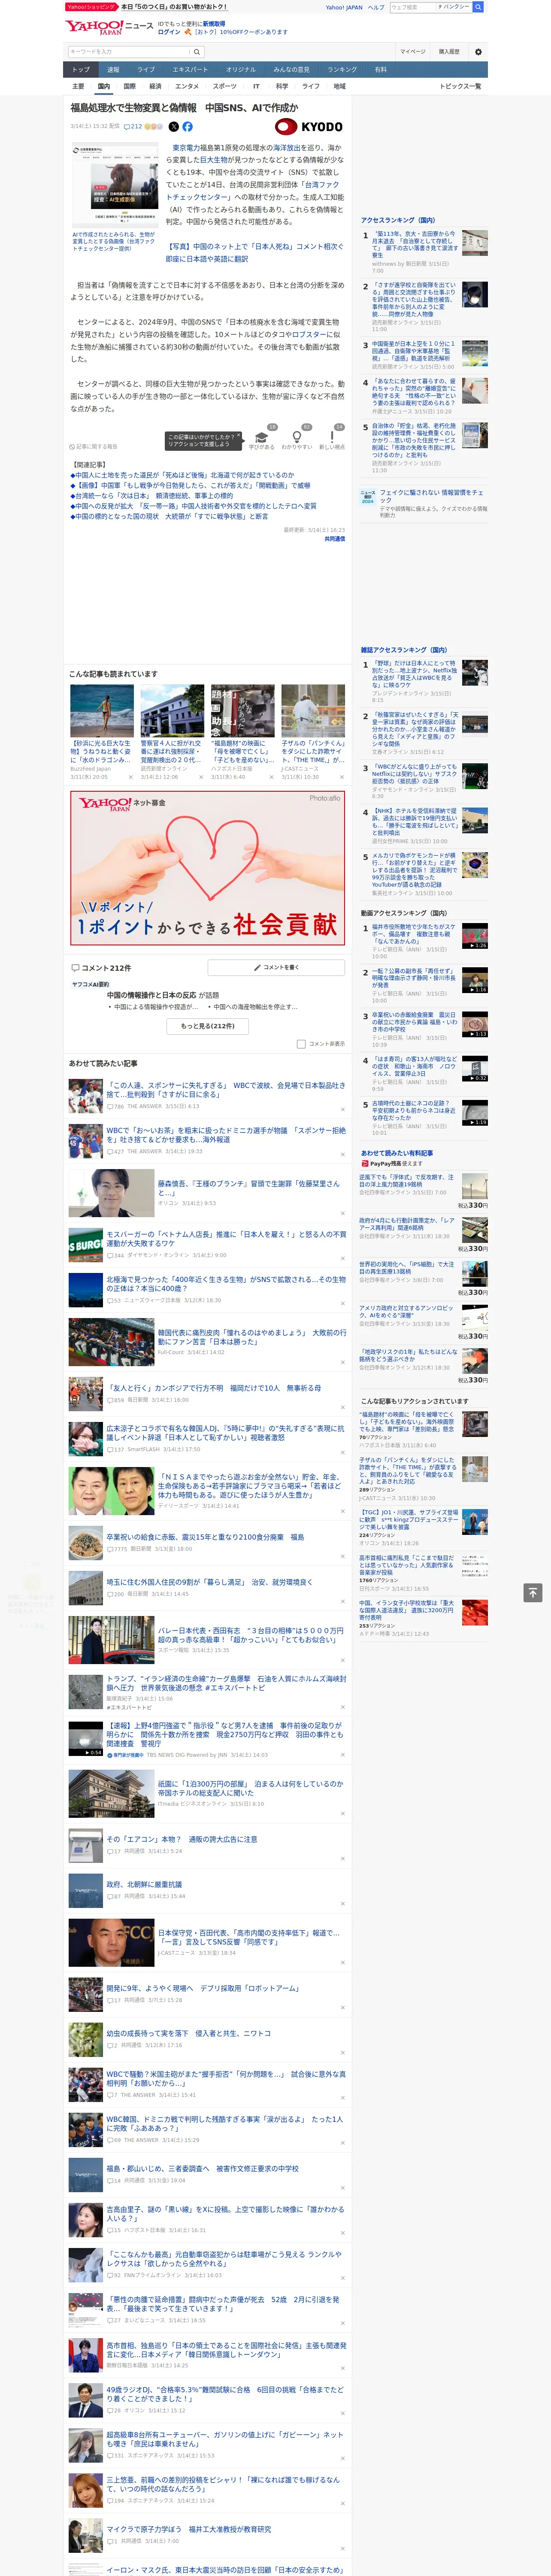Select the 科学 category tab
This screenshot has height=2576, width=551.
pyautogui.click(x=282, y=86)
